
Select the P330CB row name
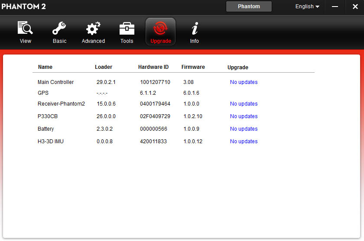(48, 116)
